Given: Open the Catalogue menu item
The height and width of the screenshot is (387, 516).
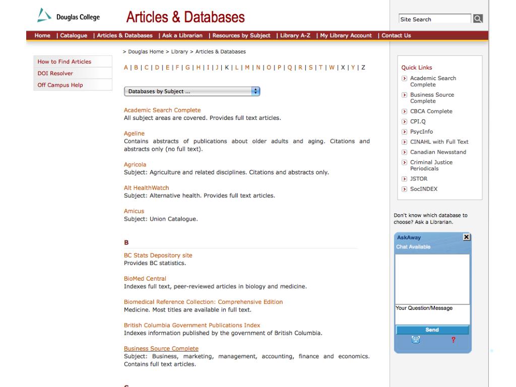Looking at the screenshot, I should 74,35.
